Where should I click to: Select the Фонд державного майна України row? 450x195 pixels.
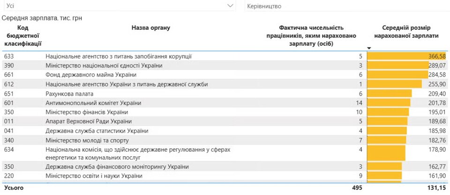(91, 75)
